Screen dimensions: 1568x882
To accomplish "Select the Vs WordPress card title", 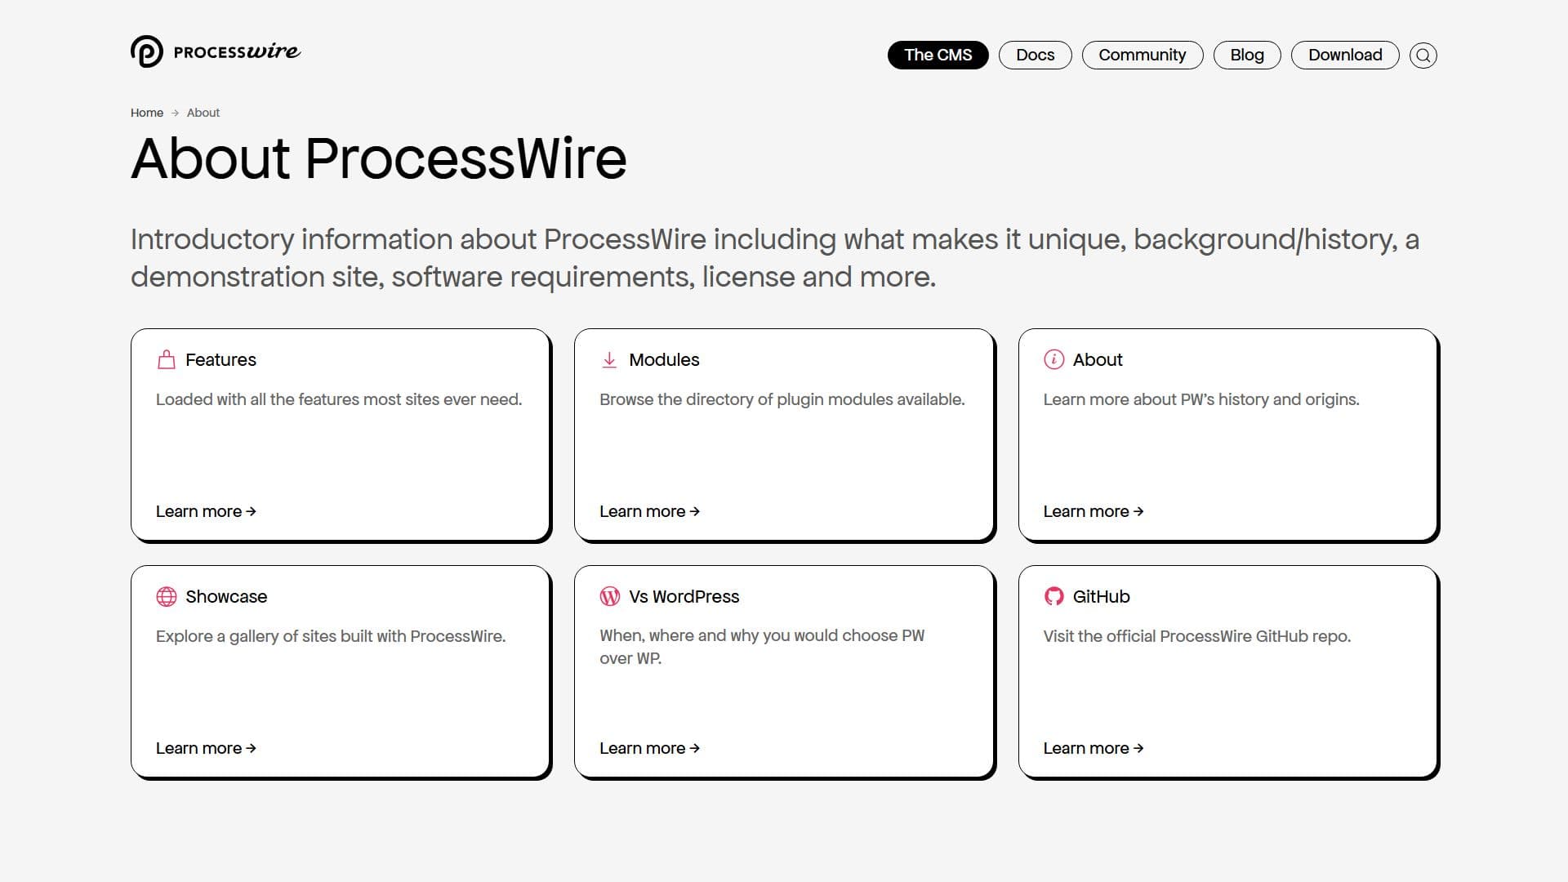I will coord(684,597).
